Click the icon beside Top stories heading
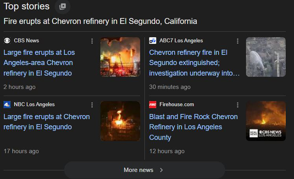The height and width of the screenshot is (179, 294). (x=62, y=7)
